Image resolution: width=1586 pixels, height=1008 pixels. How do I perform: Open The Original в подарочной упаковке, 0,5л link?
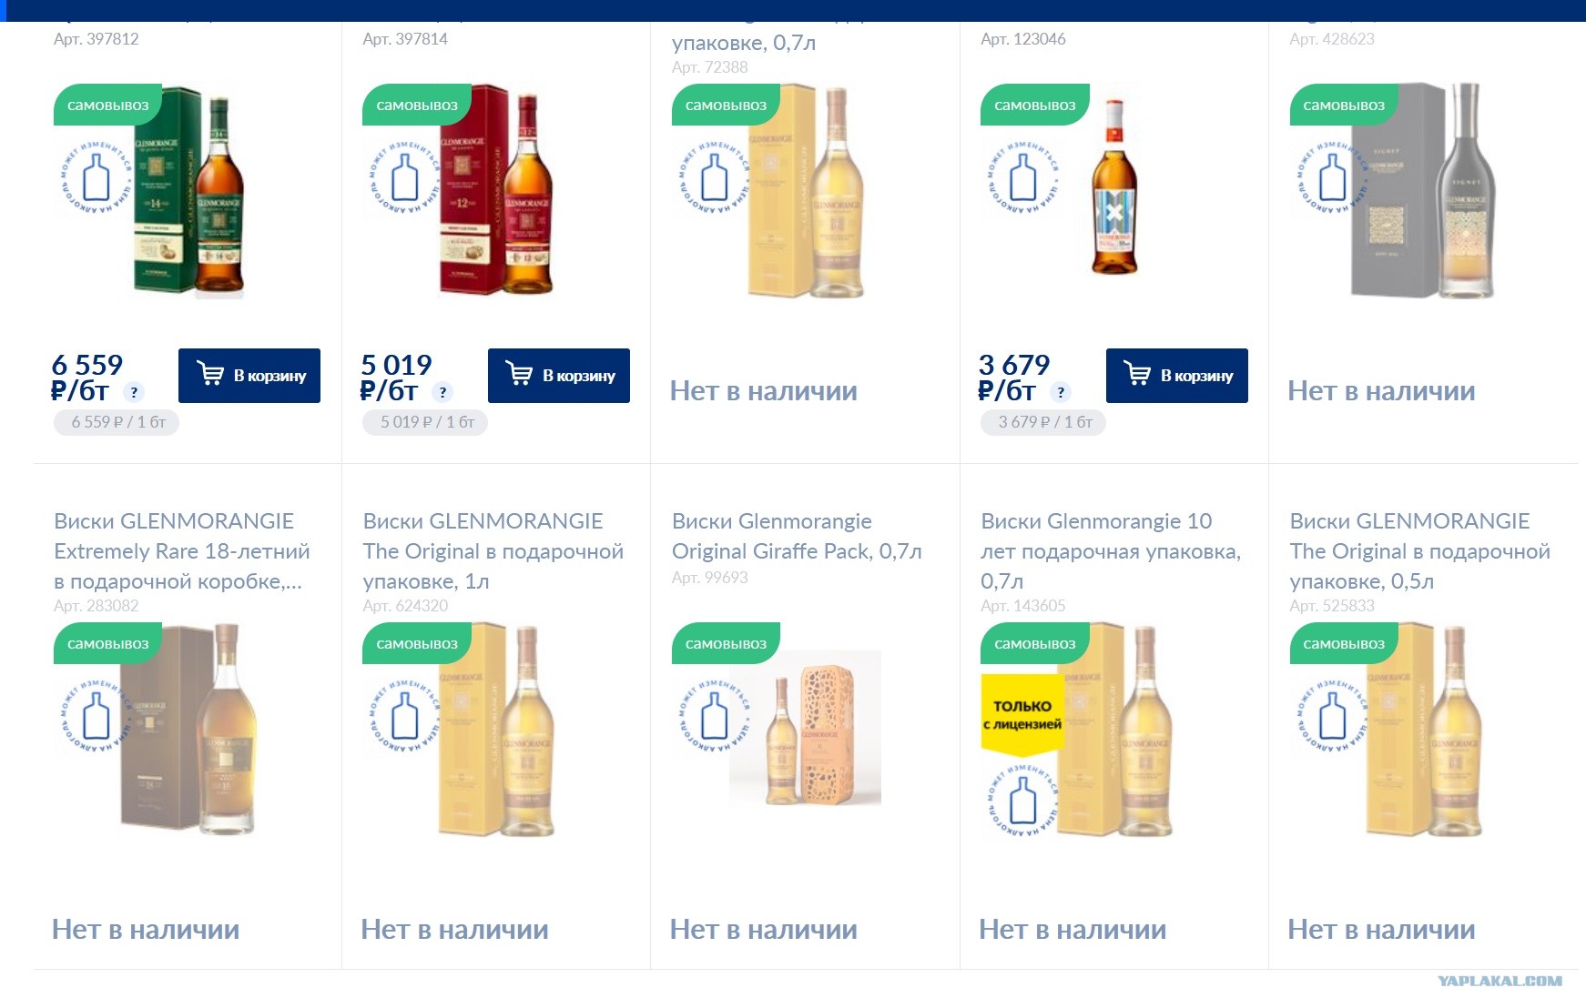[x=1419, y=551]
